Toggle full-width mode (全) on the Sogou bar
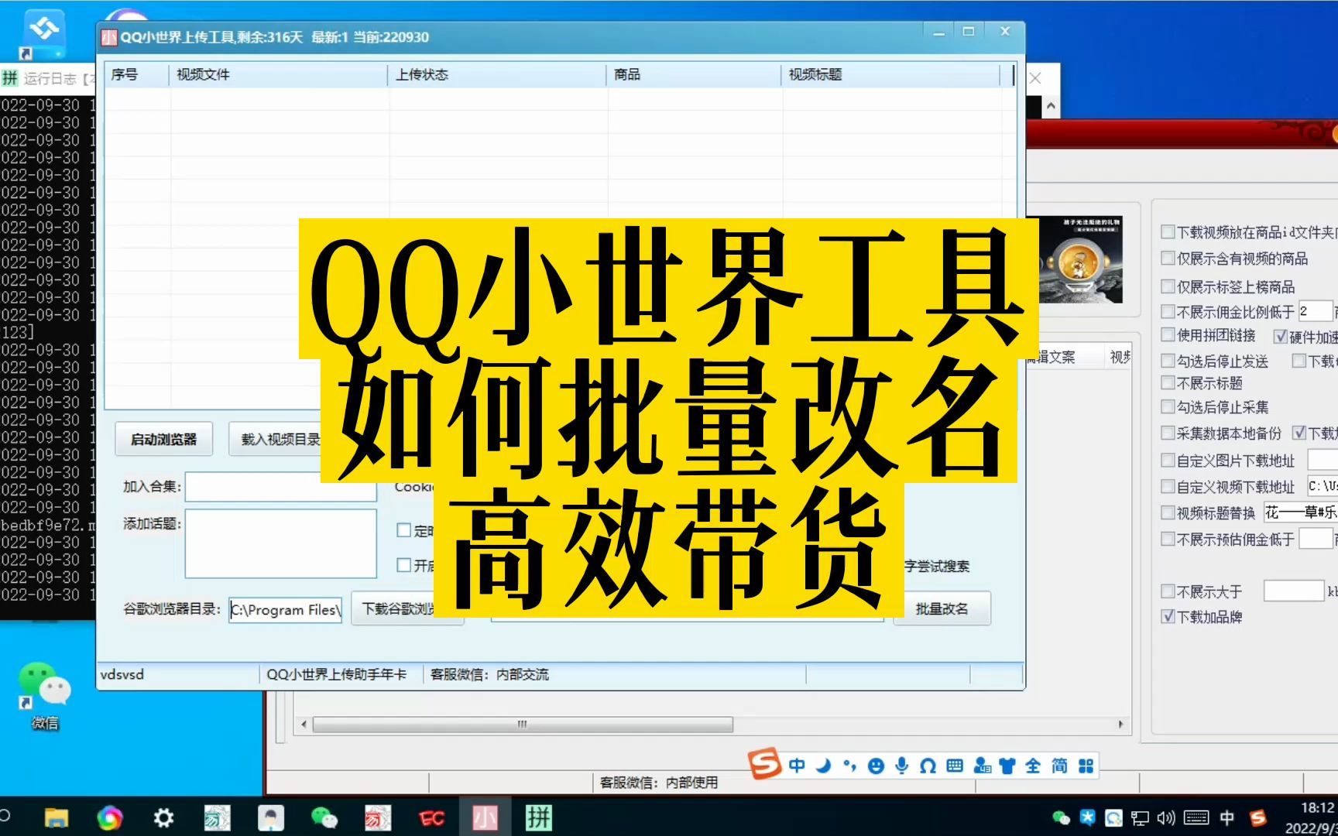Image resolution: width=1338 pixels, height=836 pixels. [x=1033, y=766]
